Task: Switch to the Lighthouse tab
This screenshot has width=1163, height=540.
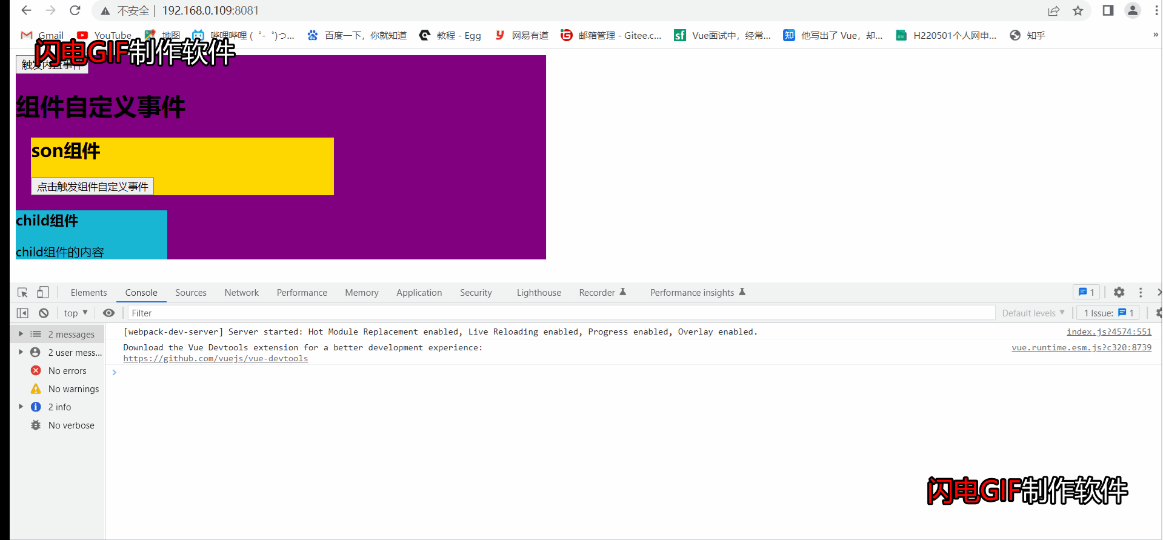Action: pyautogui.click(x=539, y=293)
